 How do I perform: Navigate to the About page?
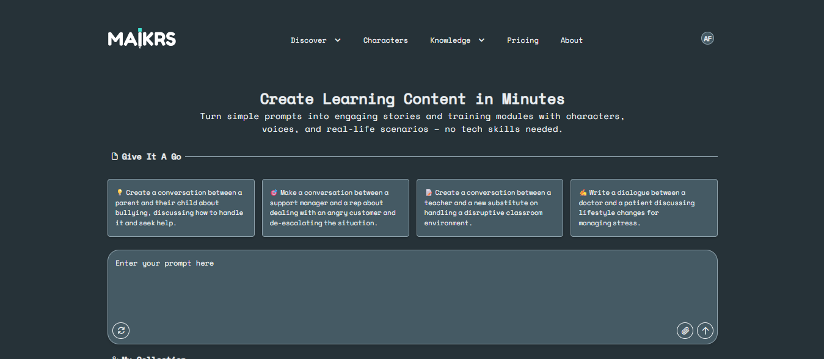pyautogui.click(x=572, y=40)
